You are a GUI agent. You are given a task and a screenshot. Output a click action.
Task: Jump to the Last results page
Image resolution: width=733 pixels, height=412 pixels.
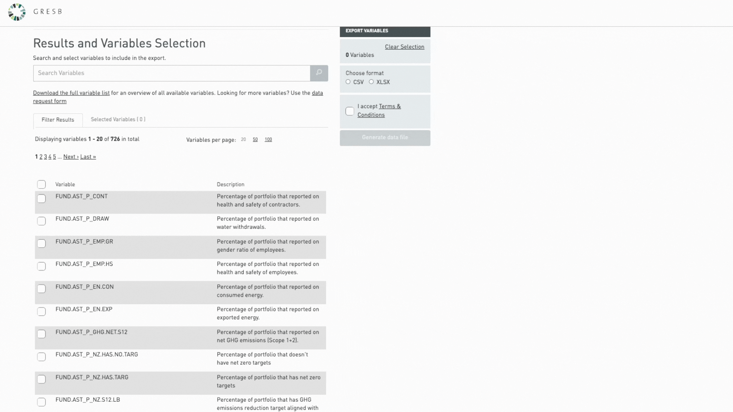click(x=88, y=157)
